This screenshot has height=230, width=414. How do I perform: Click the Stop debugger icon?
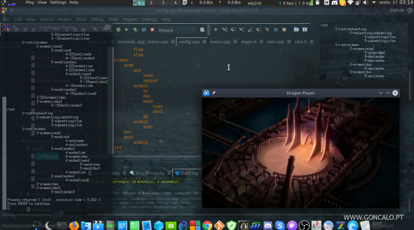pos(283,30)
